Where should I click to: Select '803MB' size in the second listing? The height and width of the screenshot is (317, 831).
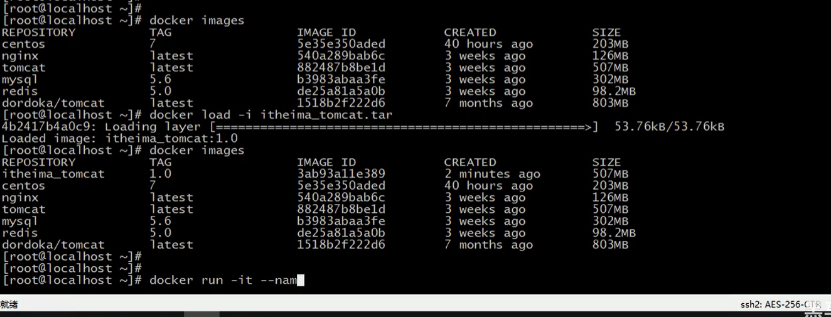coord(610,245)
